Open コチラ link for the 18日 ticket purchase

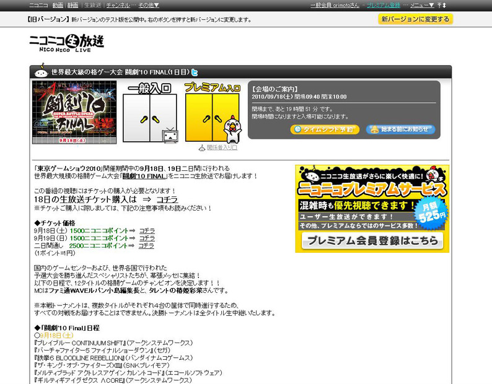pos(167,199)
